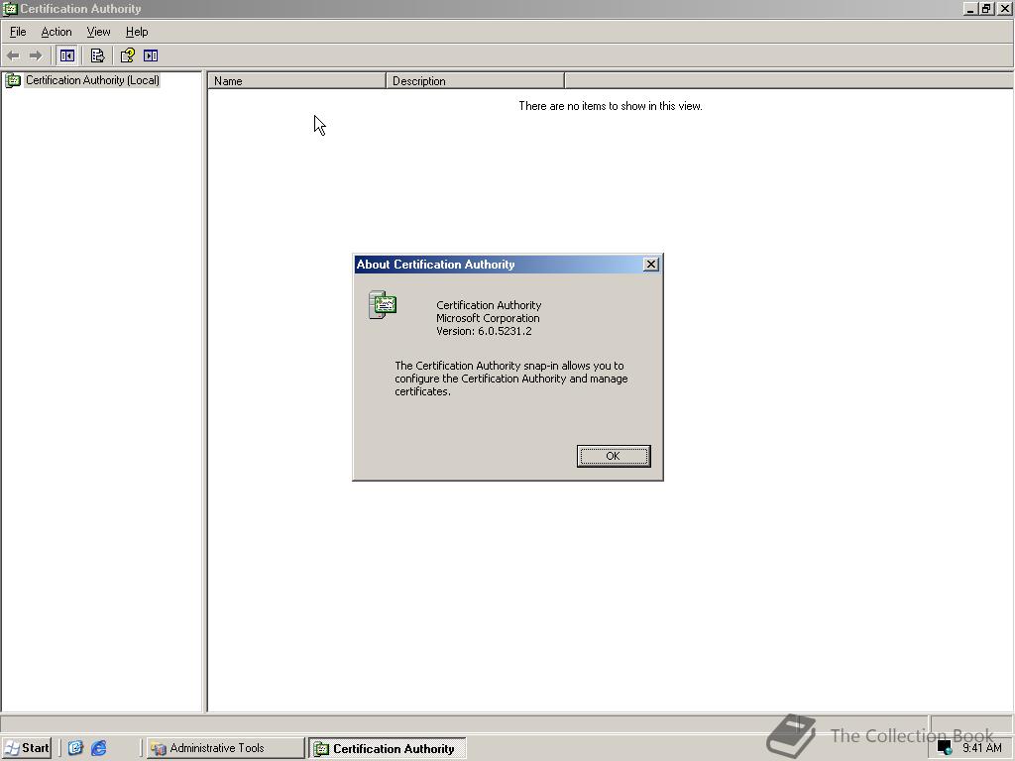Open the Help menu
The image size is (1015, 761).
pos(137,32)
